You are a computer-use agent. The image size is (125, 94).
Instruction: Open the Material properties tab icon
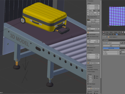click(120, 34)
